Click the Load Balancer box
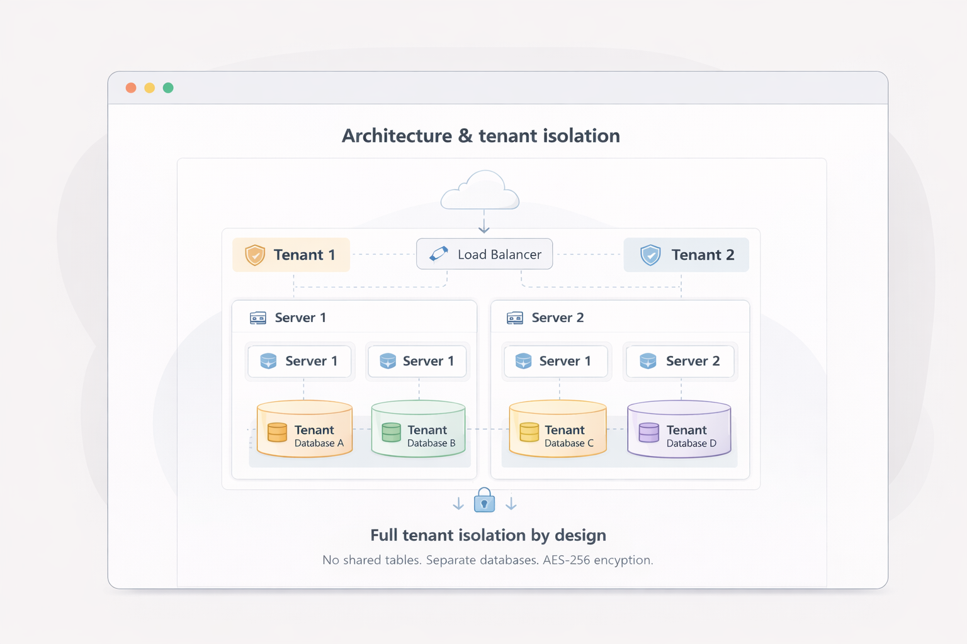The width and height of the screenshot is (967, 644). pyautogui.click(x=484, y=254)
